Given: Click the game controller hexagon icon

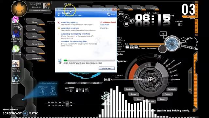Looking at the screenshot, I should 121,14.
